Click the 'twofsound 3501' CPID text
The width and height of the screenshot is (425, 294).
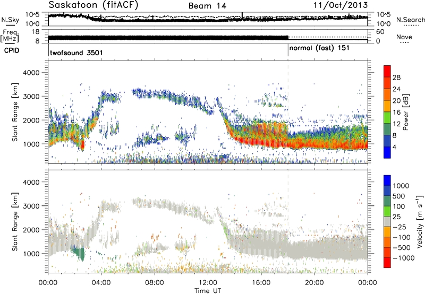[x=76, y=53]
